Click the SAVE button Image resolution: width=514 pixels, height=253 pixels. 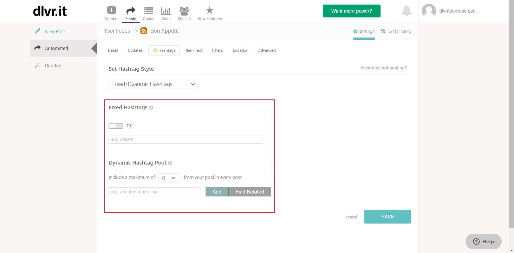pyautogui.click(x=388, y=217)
